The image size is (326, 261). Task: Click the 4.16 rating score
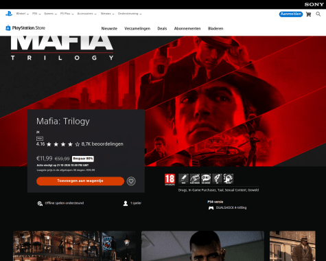[40, 144]
